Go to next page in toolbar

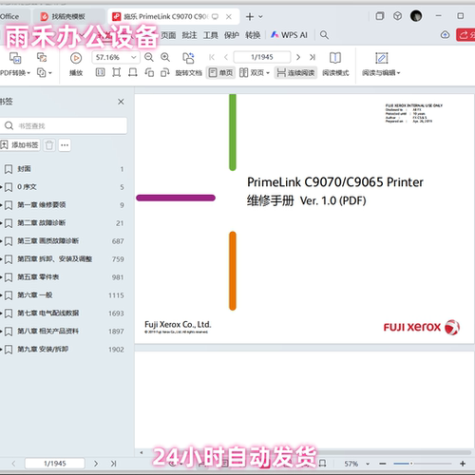[298, 57]
